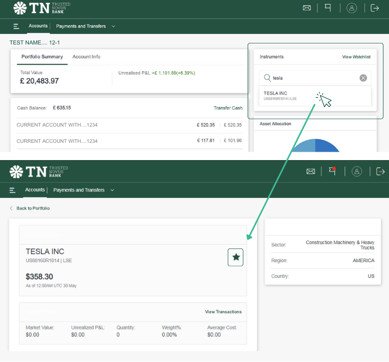The image size is (389, 362).
Task: Open the View Transactions link
Action: pyautogui.click(x=223, y=312)
